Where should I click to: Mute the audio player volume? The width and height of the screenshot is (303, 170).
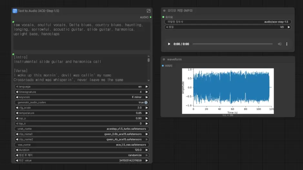pyautogui.click(x=279, y=44)
